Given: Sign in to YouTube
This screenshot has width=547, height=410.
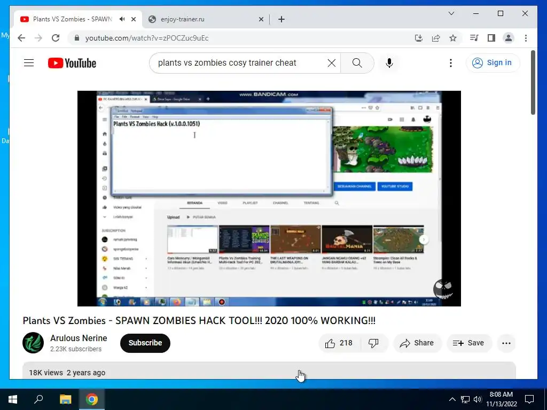Looking at the screenshot, I should 493,63.
